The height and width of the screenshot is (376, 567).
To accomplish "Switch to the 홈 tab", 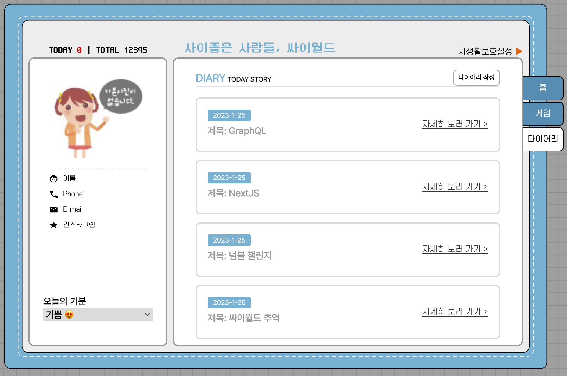I will pyautogui.click(x=543, y=88).
